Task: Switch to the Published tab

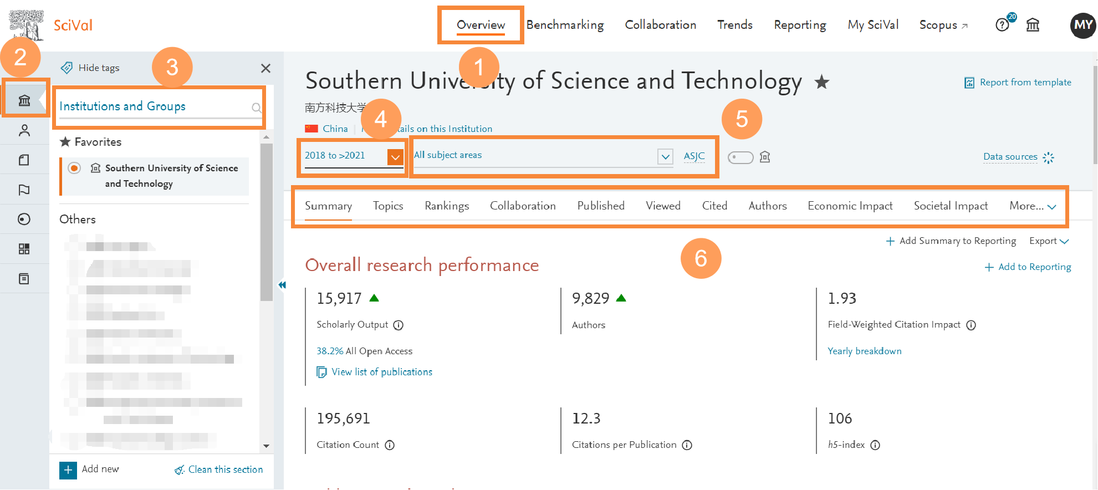Action: (601, 206)
